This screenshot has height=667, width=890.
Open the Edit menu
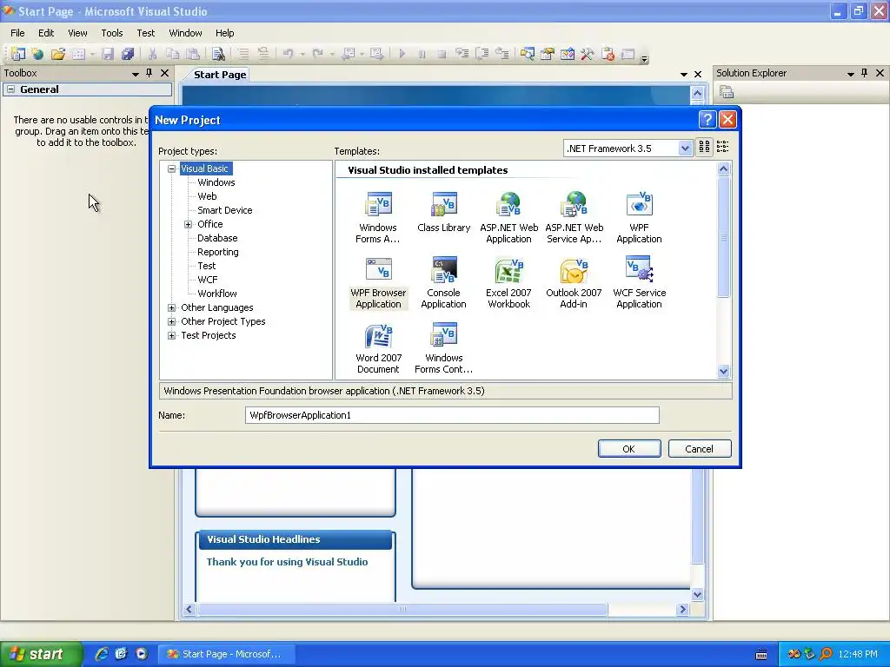(x=46, y=33)
